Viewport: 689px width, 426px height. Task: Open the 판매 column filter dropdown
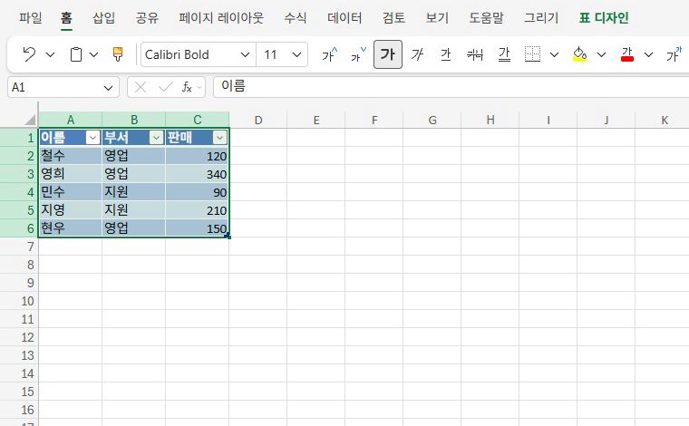pyautogui.click(x=219, y=138)
